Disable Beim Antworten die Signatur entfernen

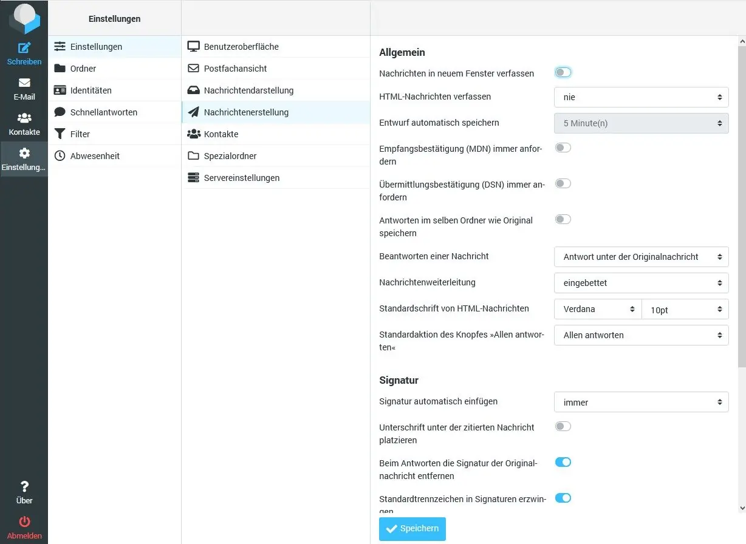[563, 462]
